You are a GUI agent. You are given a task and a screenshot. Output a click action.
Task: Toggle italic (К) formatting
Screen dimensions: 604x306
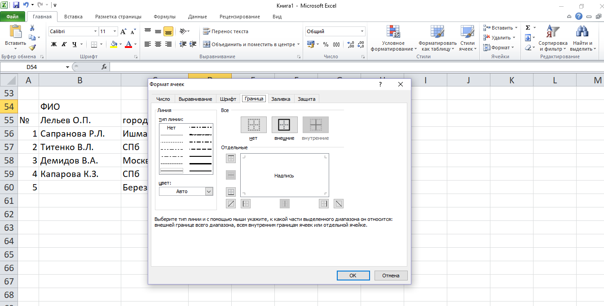point(64,44)
